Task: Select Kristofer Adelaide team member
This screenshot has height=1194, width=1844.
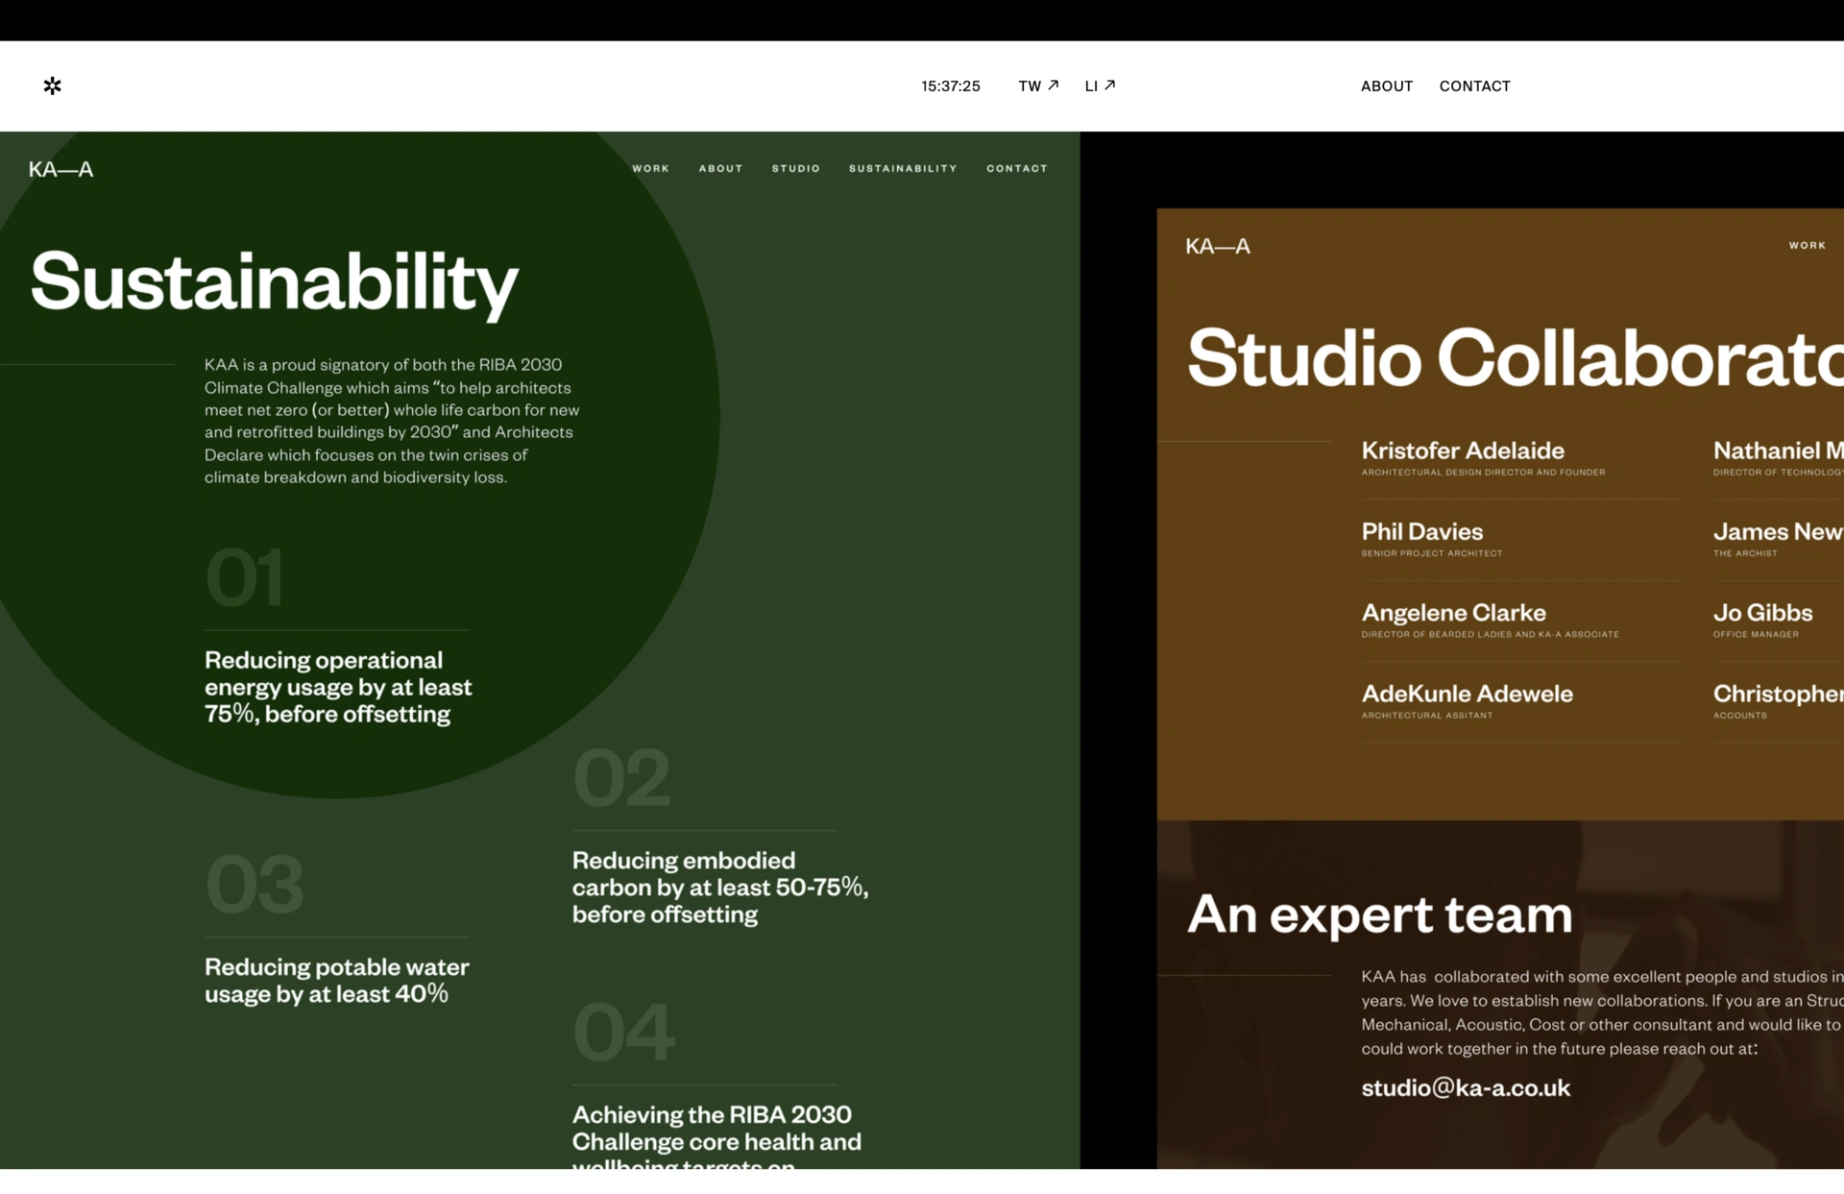Action: click(x=1462, y=451)
